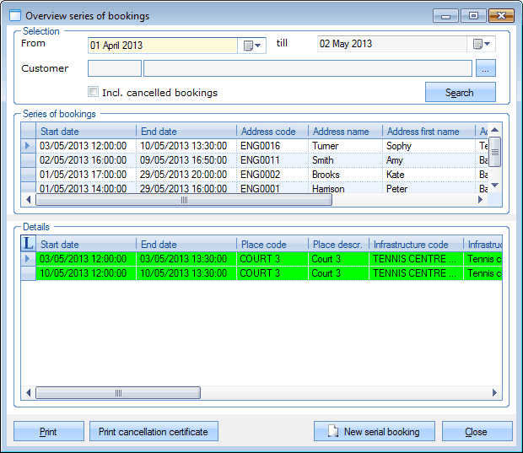Click the series list scroll left arrow
This screenshot has height=453, width=523.
[29, 199]
